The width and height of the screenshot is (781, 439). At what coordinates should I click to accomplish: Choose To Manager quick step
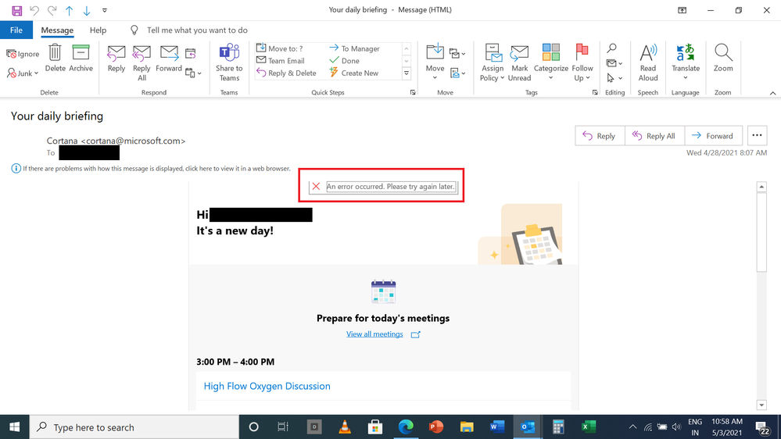pyautogui.click(x=354, y=48)
